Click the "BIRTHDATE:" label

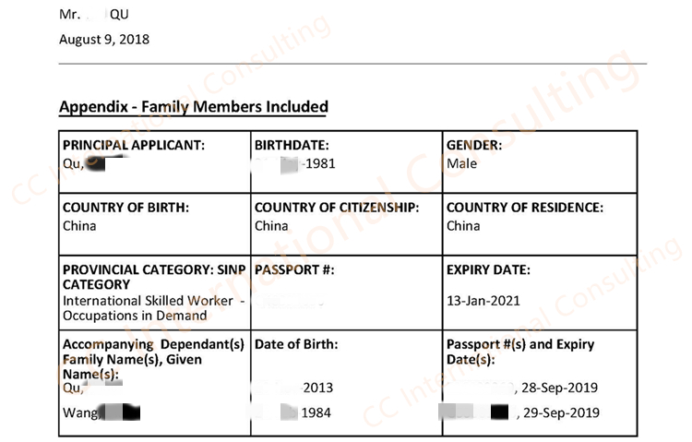(x=292, y=146)
